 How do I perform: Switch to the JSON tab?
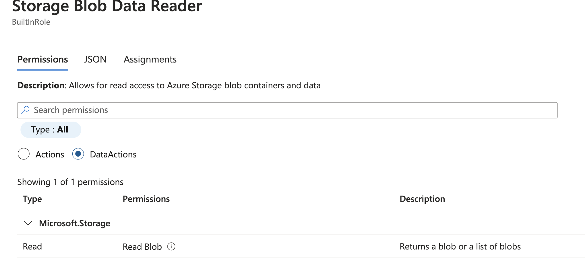95,59
